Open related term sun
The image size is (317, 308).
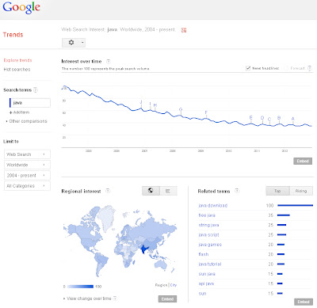[202, 294]
